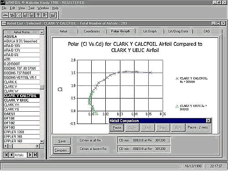Click the question mark help toolbar icon
Viewport: 228px width, 171px height.
[x=38, y=15]
